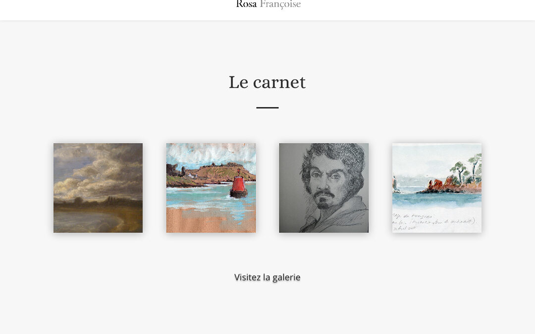
Task: Click the green trees in the watercolor
Action: pyautogui.click(x=467, y=168)
